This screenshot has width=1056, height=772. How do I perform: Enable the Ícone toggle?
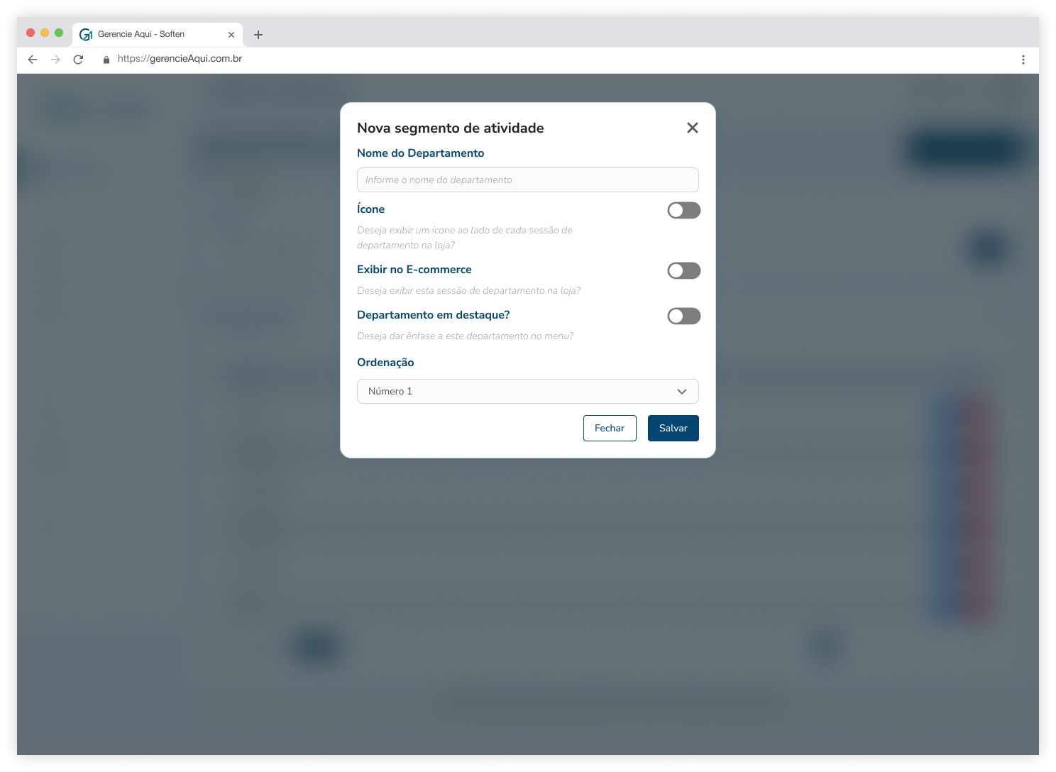click(x=684, y=210)
